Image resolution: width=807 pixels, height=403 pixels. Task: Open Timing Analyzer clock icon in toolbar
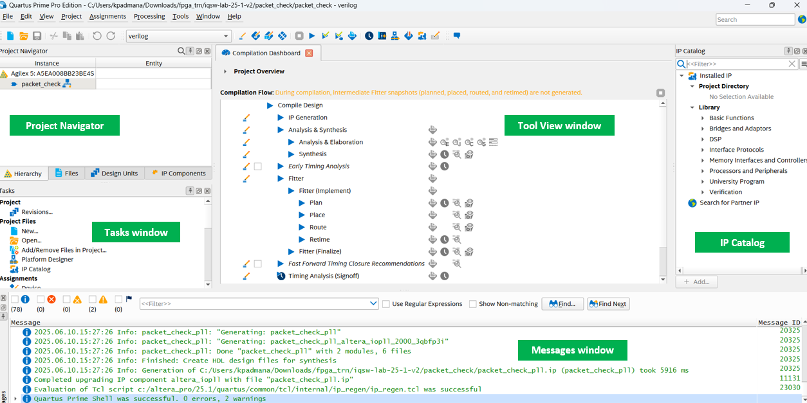369,36
